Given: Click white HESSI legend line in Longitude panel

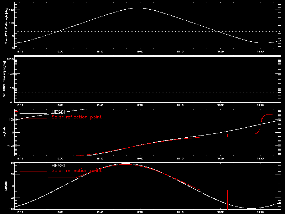Looking at the screenshot, I should coord(33,113).
